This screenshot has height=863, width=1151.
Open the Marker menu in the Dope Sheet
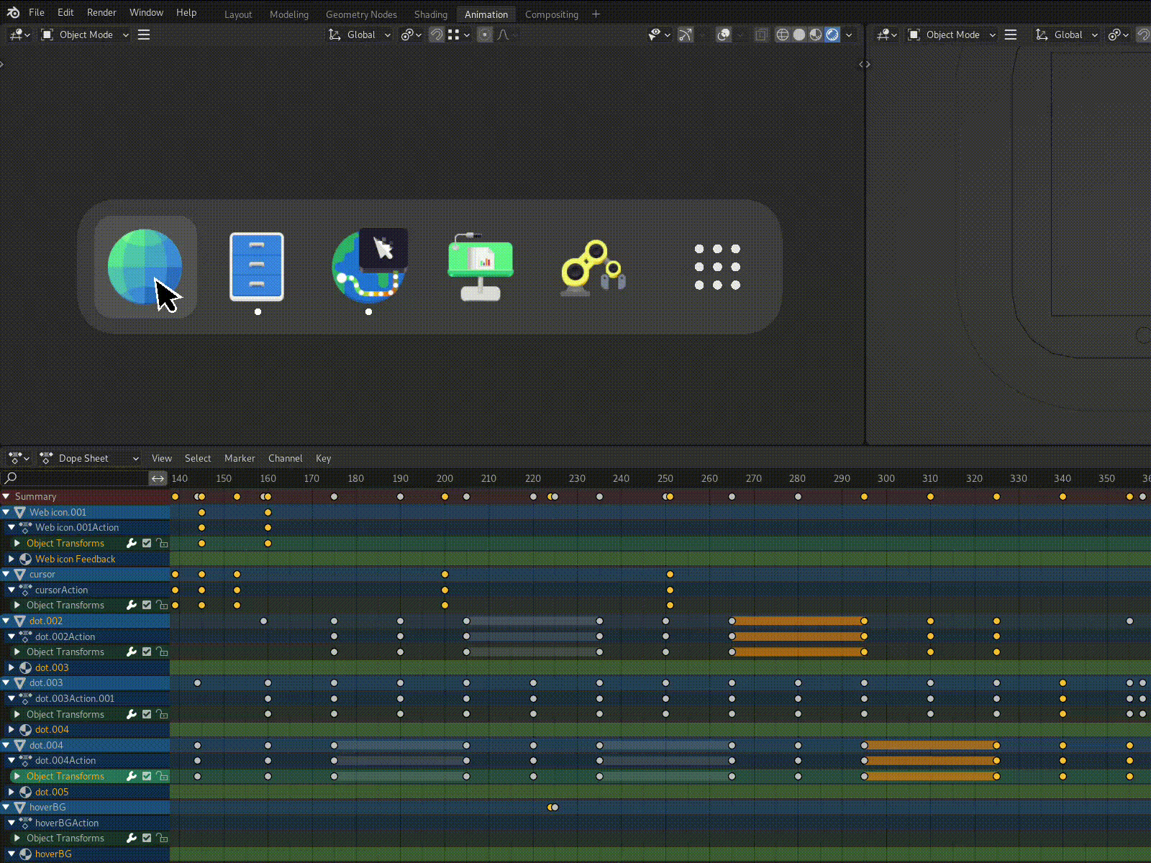point(240,458)
